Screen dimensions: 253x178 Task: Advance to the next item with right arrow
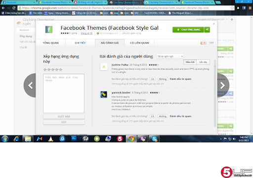[223, 86]
